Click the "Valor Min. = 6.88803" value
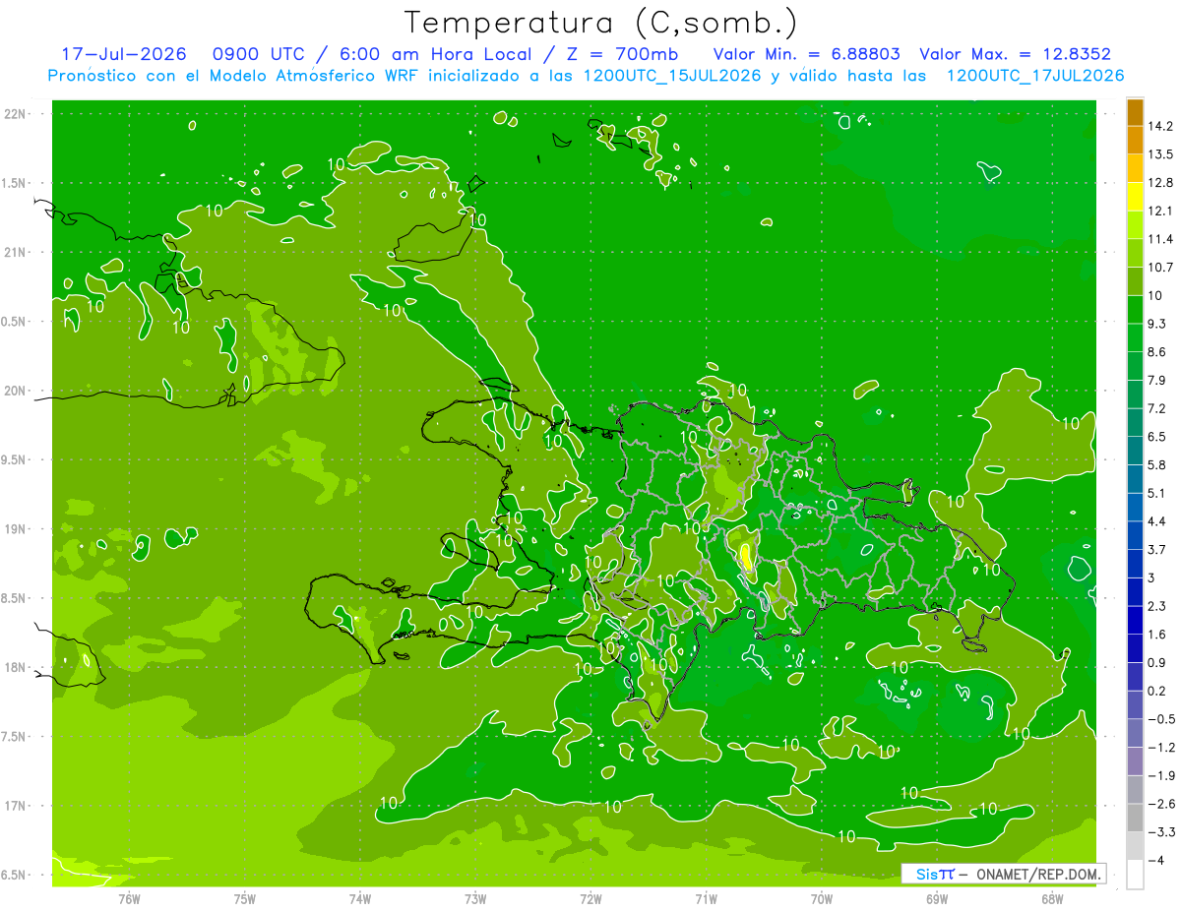 coord(807,54)
